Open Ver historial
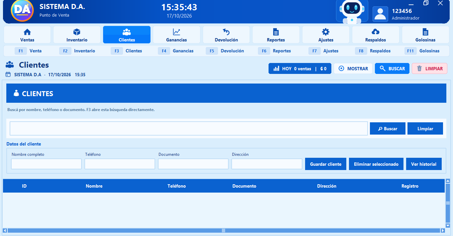The image size is (453, 236). point(424,164)
